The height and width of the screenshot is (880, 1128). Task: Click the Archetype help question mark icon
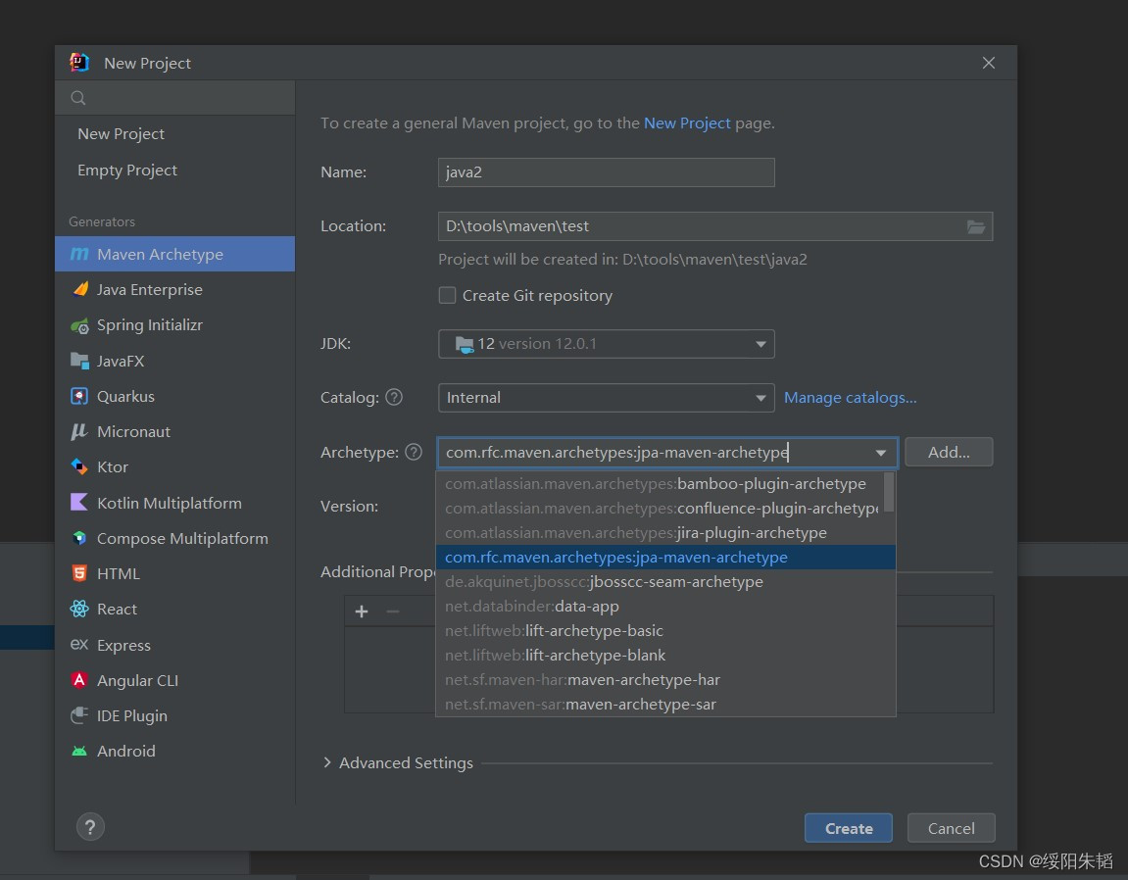(x=414, y=452)
